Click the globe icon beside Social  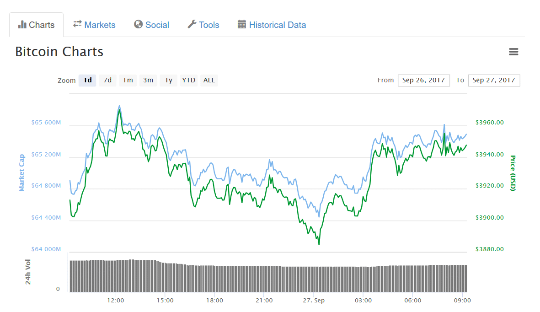click(139, 24)
